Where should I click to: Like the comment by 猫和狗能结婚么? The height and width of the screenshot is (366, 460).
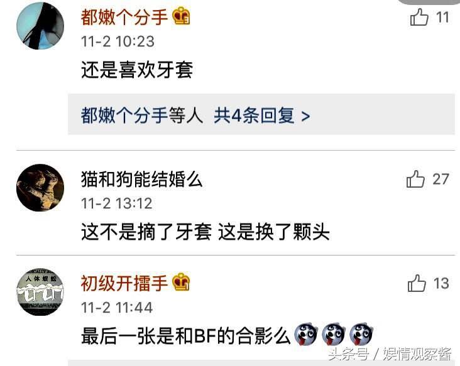[x=415, y=179]
